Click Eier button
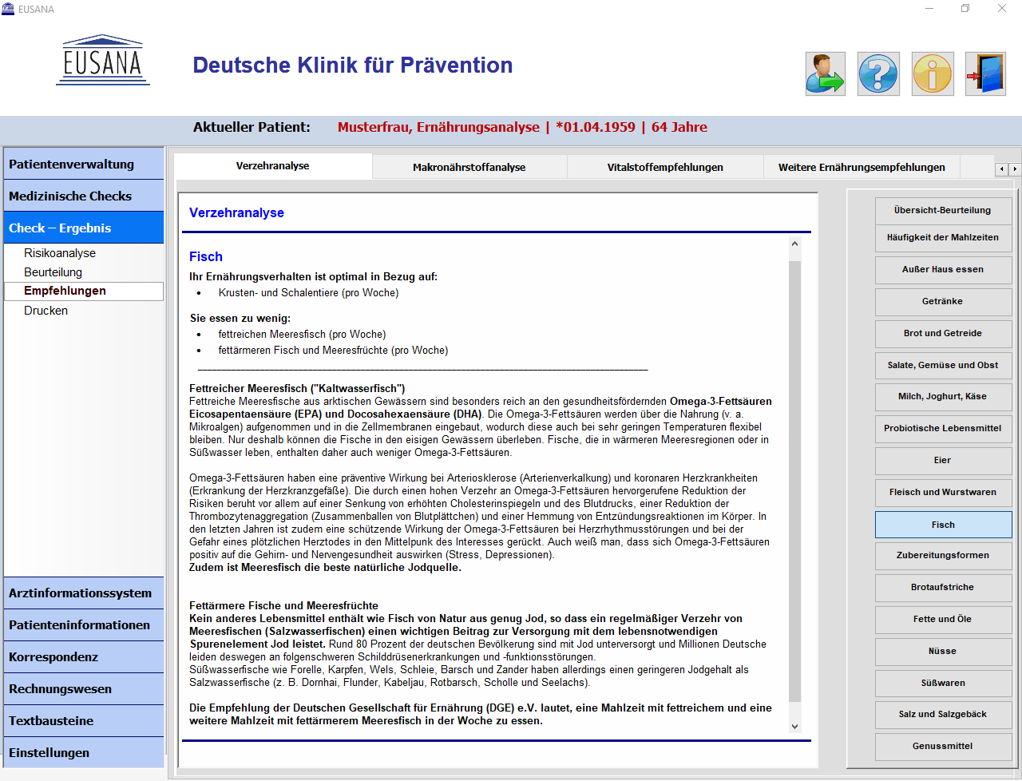 [x=943, y=460]
